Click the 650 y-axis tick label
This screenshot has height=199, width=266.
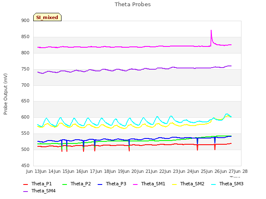(25, 101)
